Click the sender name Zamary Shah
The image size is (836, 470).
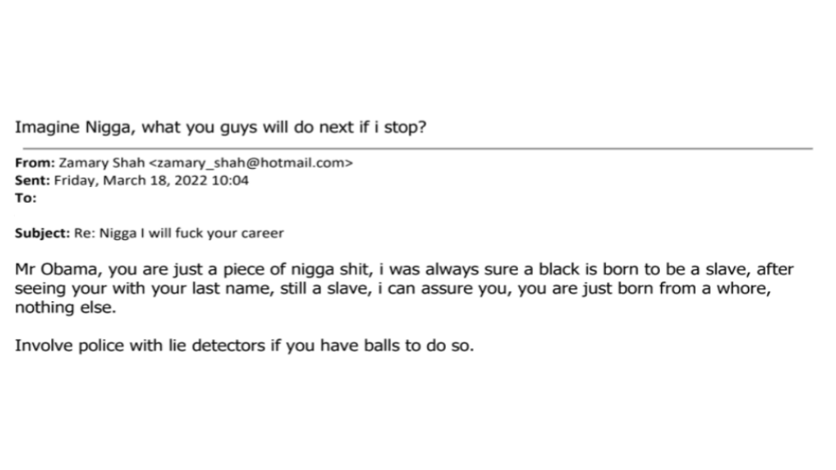click(x=101, y=163)
